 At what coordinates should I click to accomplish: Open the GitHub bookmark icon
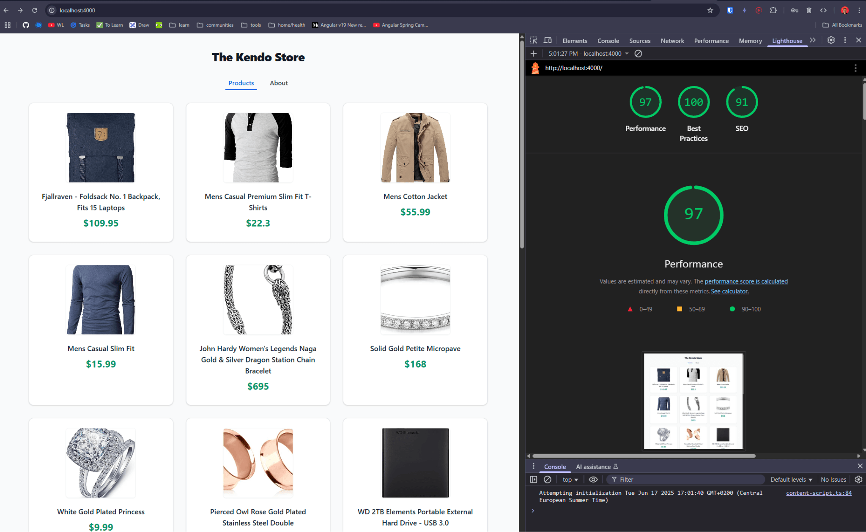click(26, 25)
